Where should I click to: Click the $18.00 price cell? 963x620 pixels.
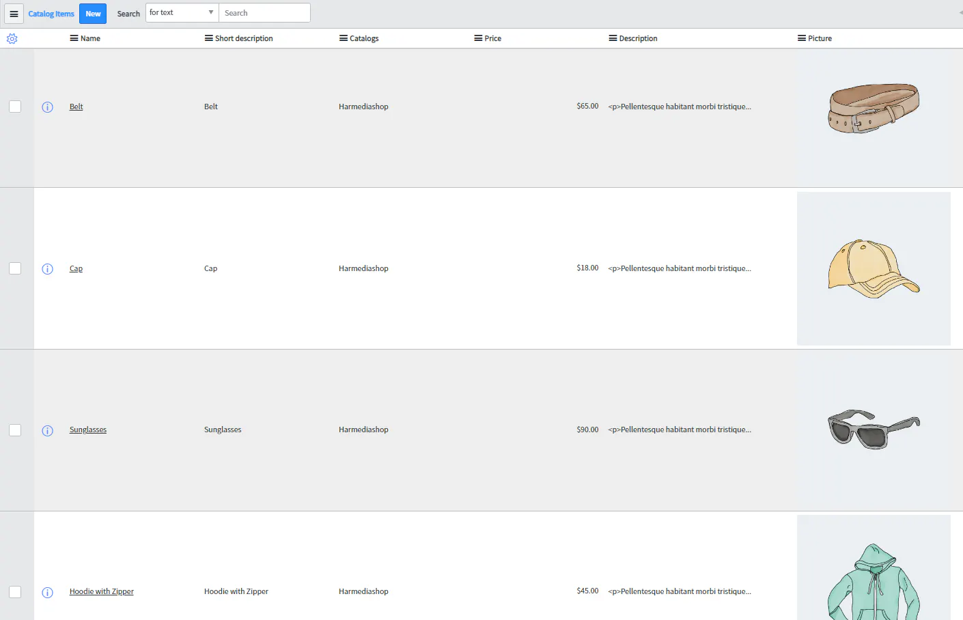[x=587, y=268]
